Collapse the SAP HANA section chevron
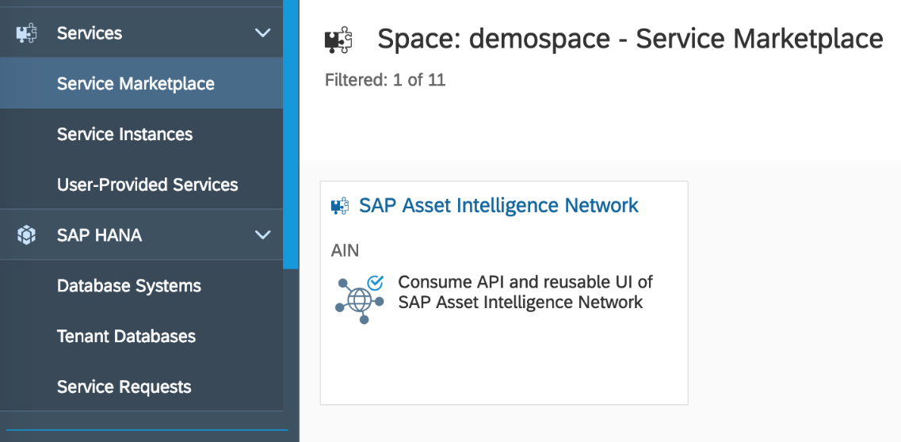Image resolution: width=901 pixels, height=442 pixels. [262, 235]
